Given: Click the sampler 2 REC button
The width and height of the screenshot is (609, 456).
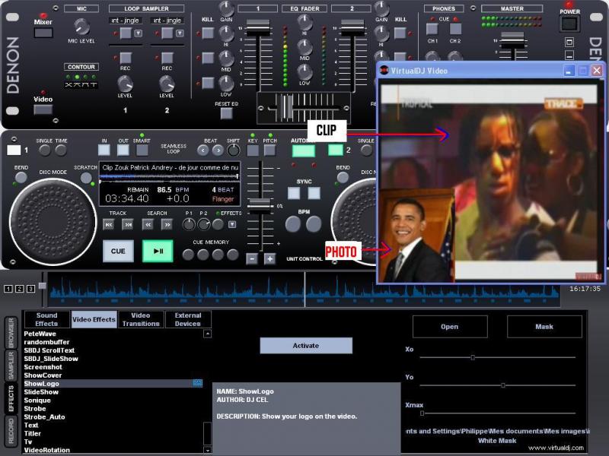Looking at the screenshot, I should tap(167, 59).
